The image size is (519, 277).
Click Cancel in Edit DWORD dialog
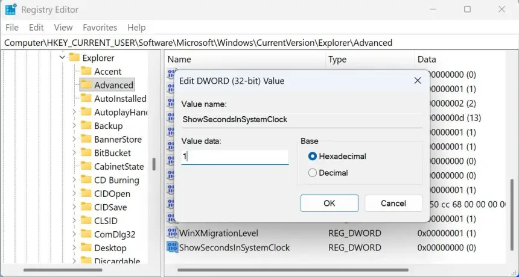(x=393, y=204)
